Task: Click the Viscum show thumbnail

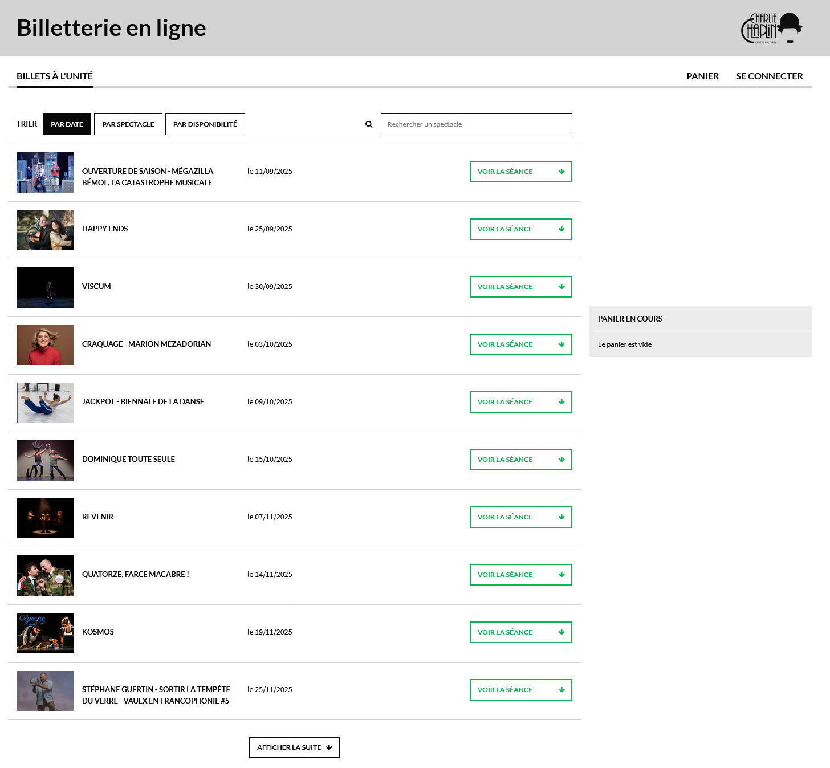Action: click(45, 288)
